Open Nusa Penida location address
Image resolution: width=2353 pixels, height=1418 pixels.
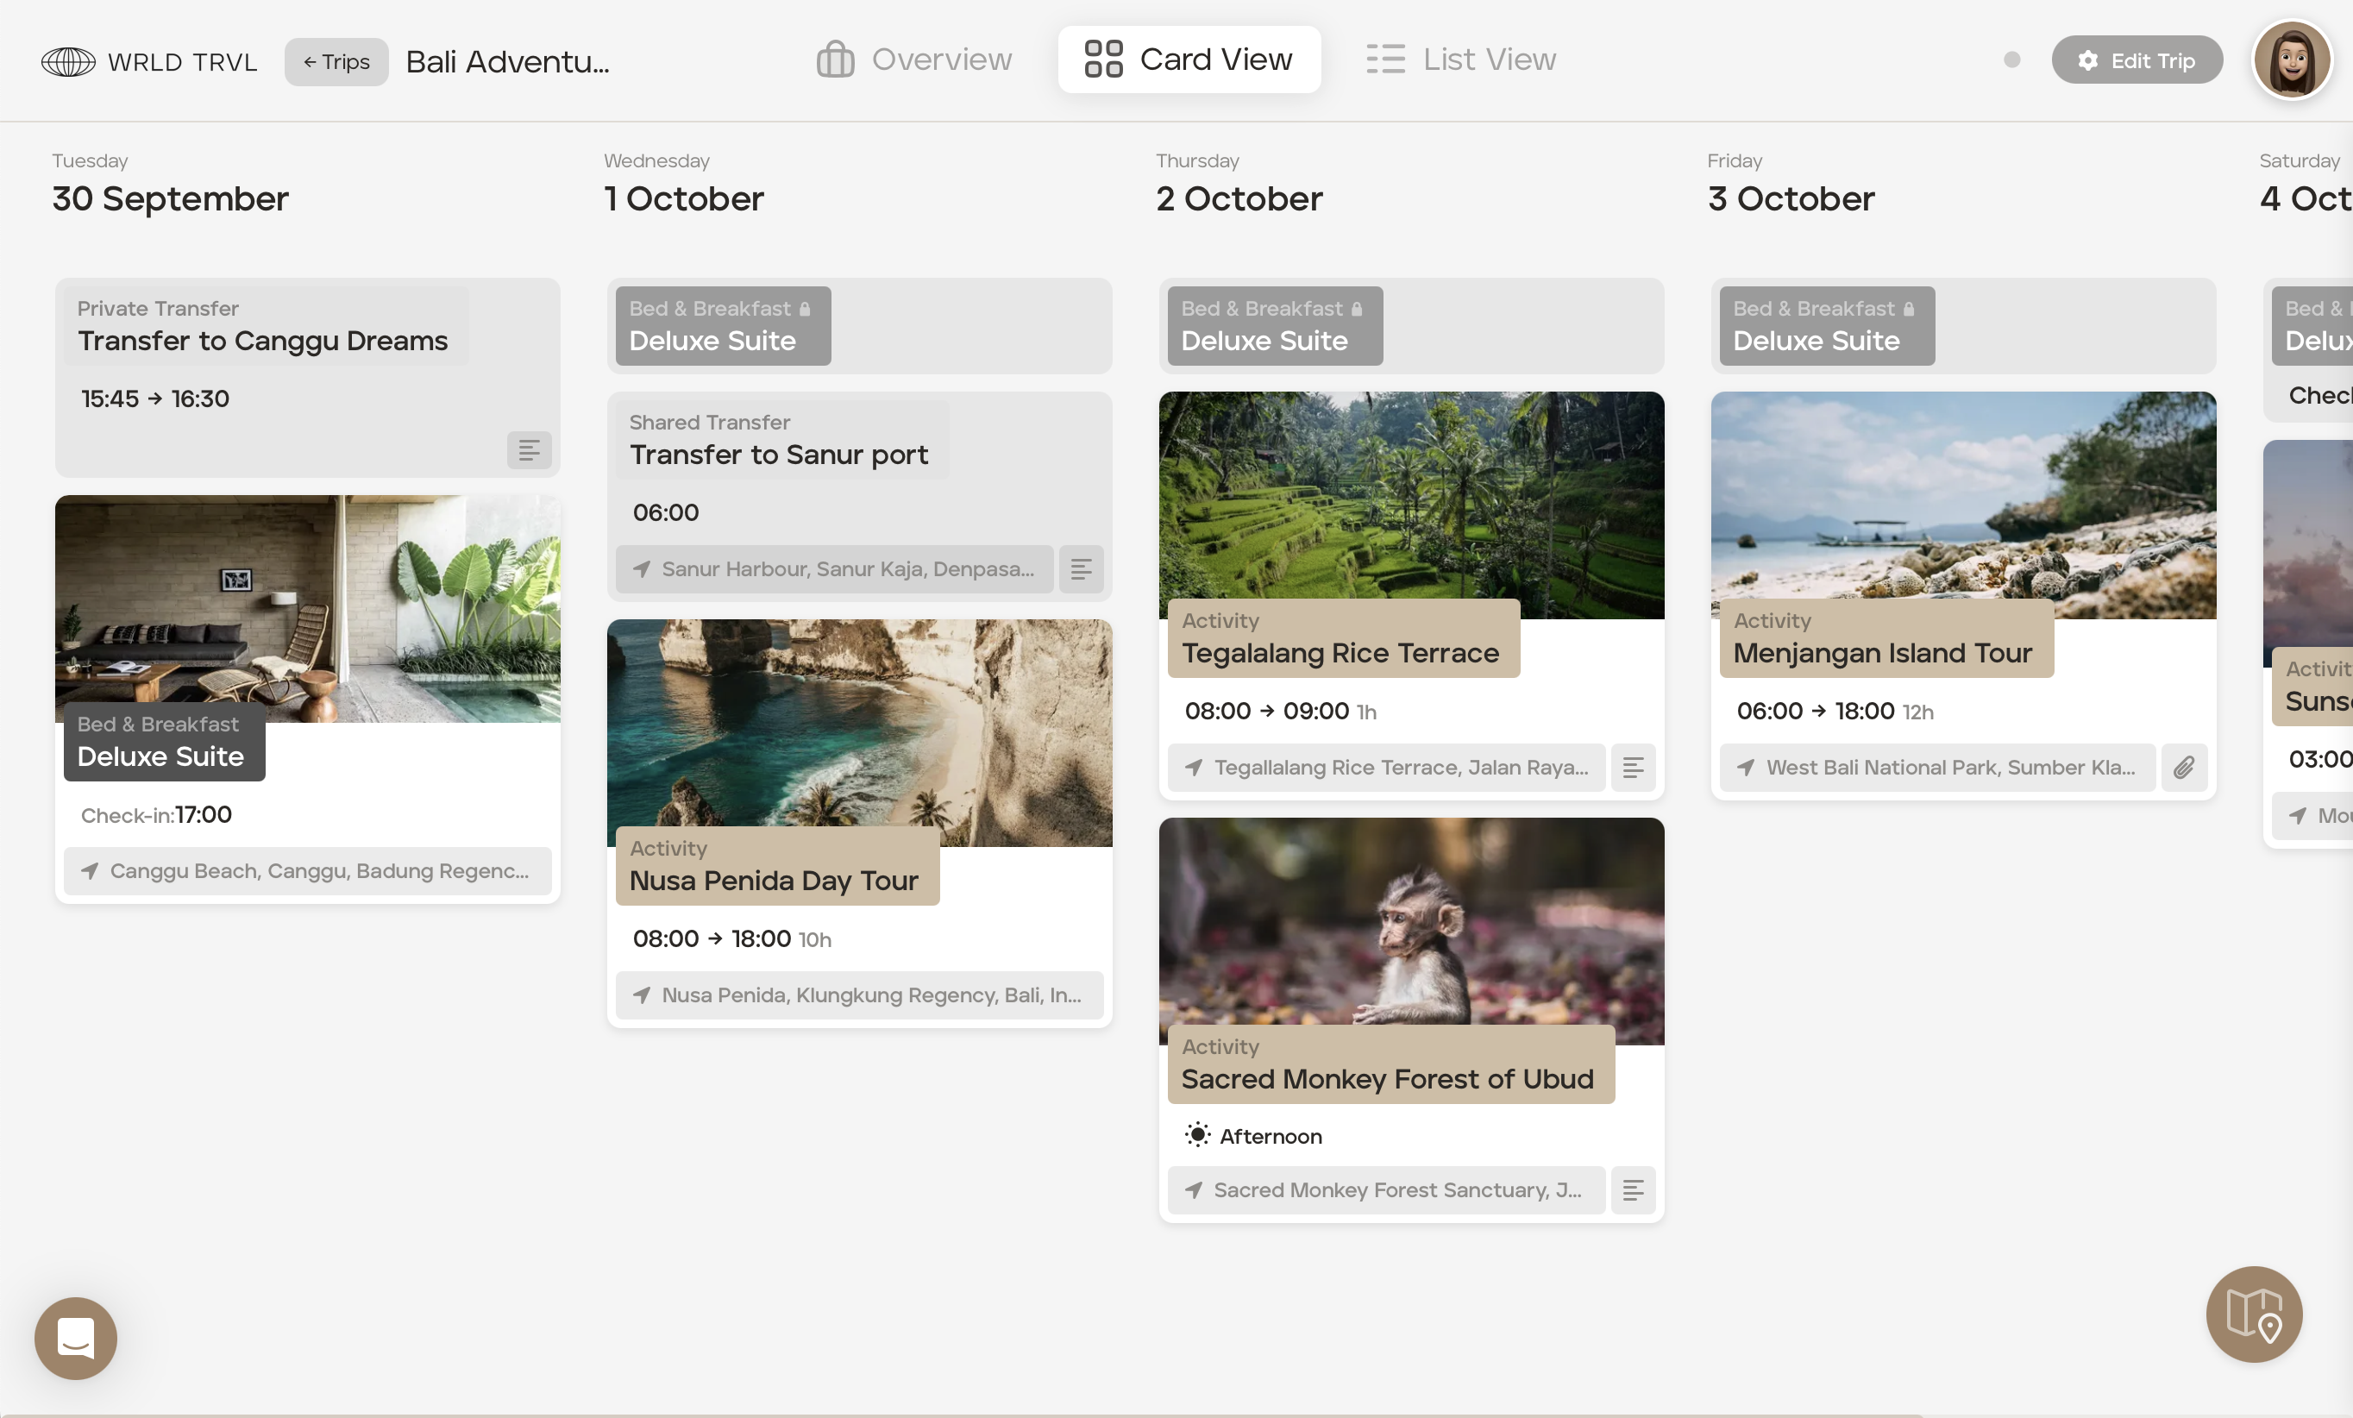click(x=858, y=995)
